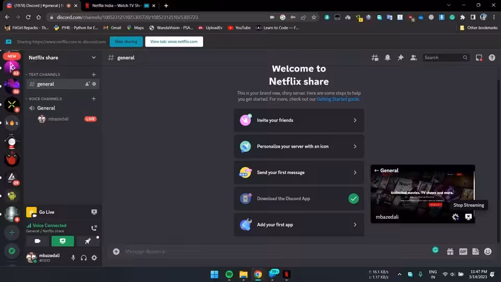Viewport: 501px width, 282px height.
Task: Open Discord Help icon
Action: [x=492, y=57]
